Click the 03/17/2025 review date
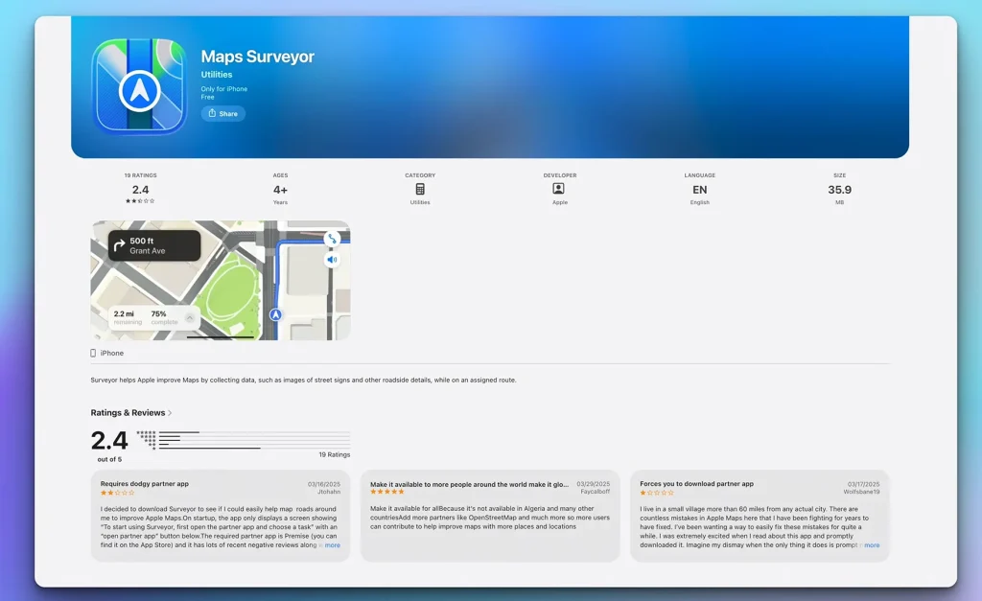This screenshot has width=982, height=601. (864, 484)
